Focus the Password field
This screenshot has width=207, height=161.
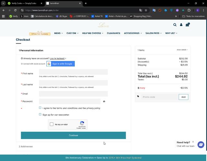pyautogui.click(x=70, y=101)
